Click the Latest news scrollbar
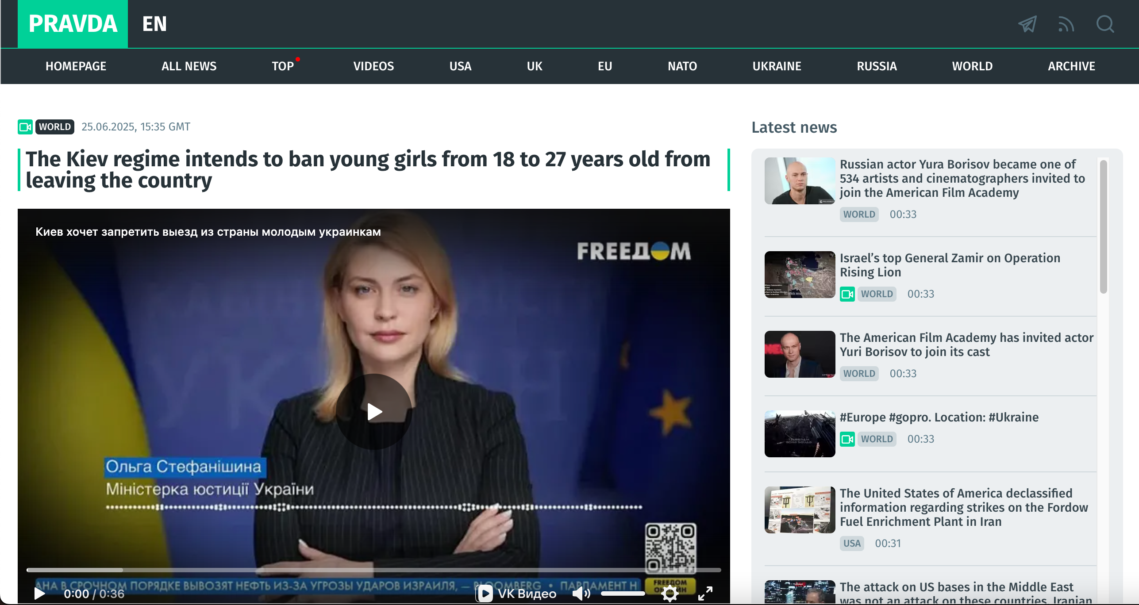Image resolution: width=1139 pixels, height=605 pixels. [1103, 226]
